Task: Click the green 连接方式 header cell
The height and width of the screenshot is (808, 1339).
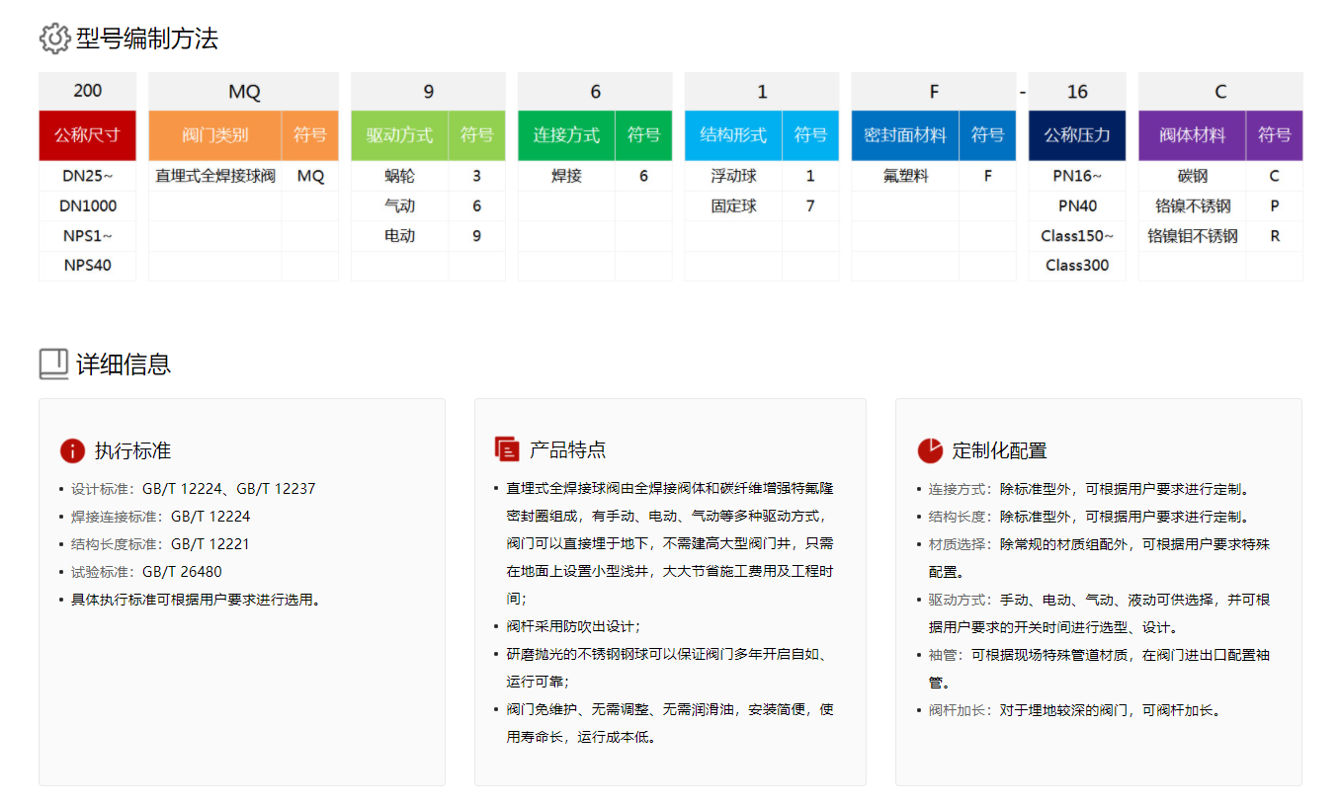Action: (566, 135)
